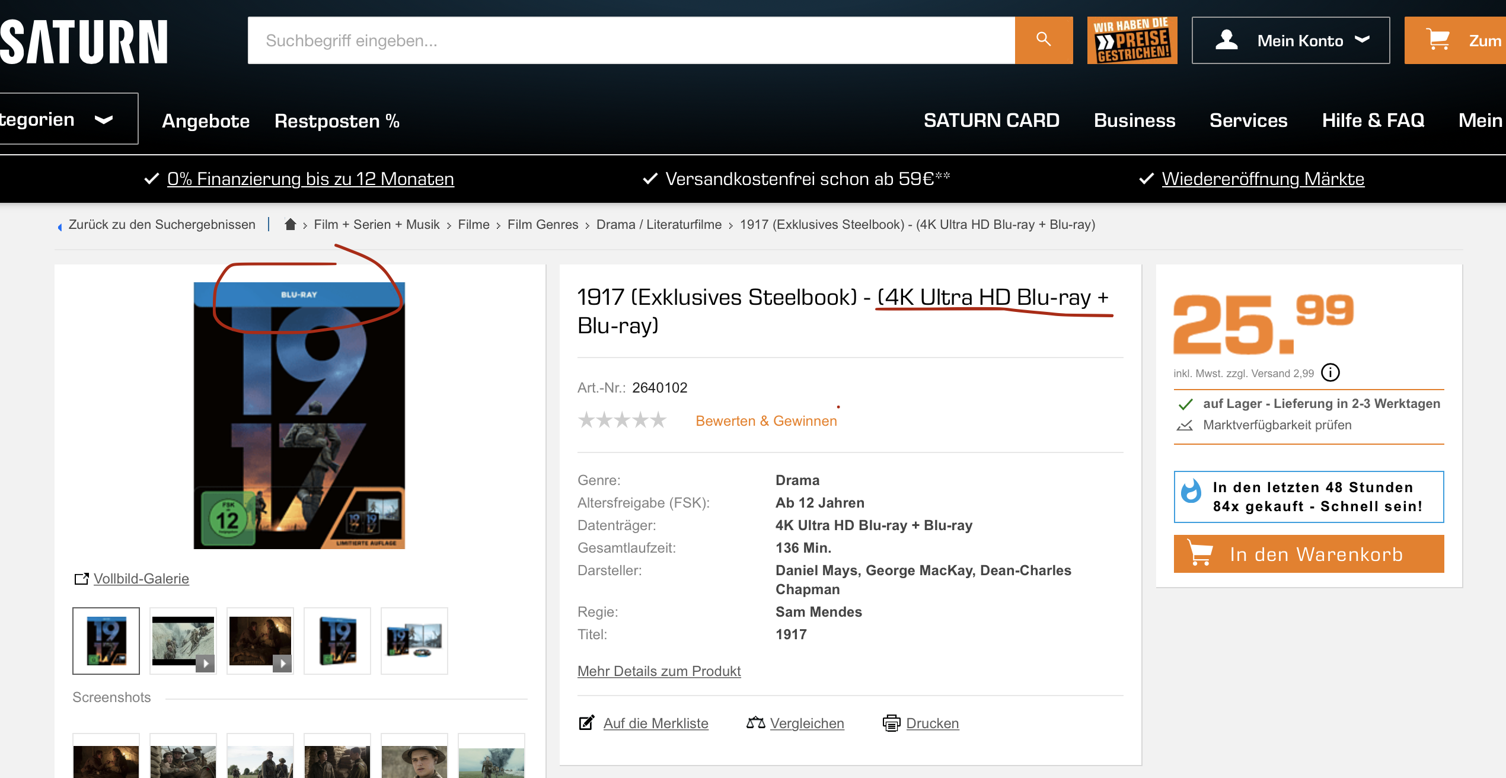
Task: Expand the Kategorien dropdown
Action: (69, 119)
